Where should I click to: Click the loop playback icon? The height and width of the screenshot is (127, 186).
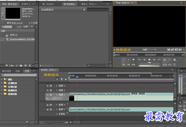pyautogui.click(x=165, y=60)
